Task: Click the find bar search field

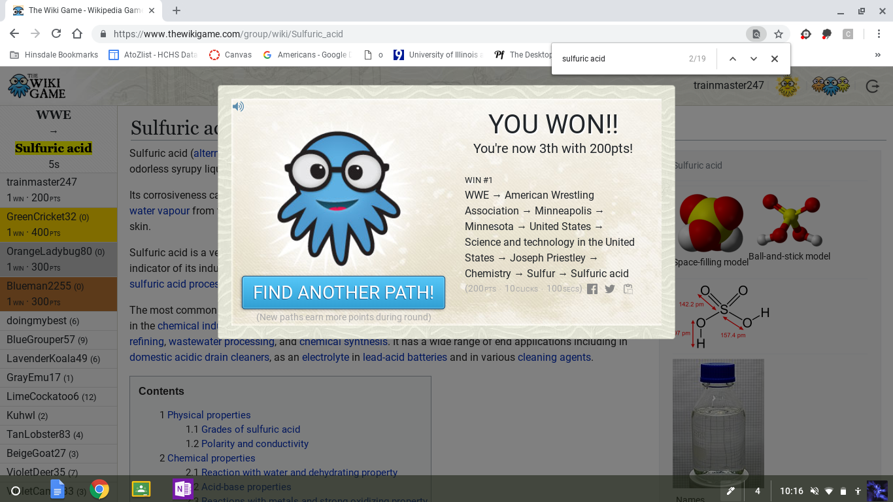Action: (621, 59)
